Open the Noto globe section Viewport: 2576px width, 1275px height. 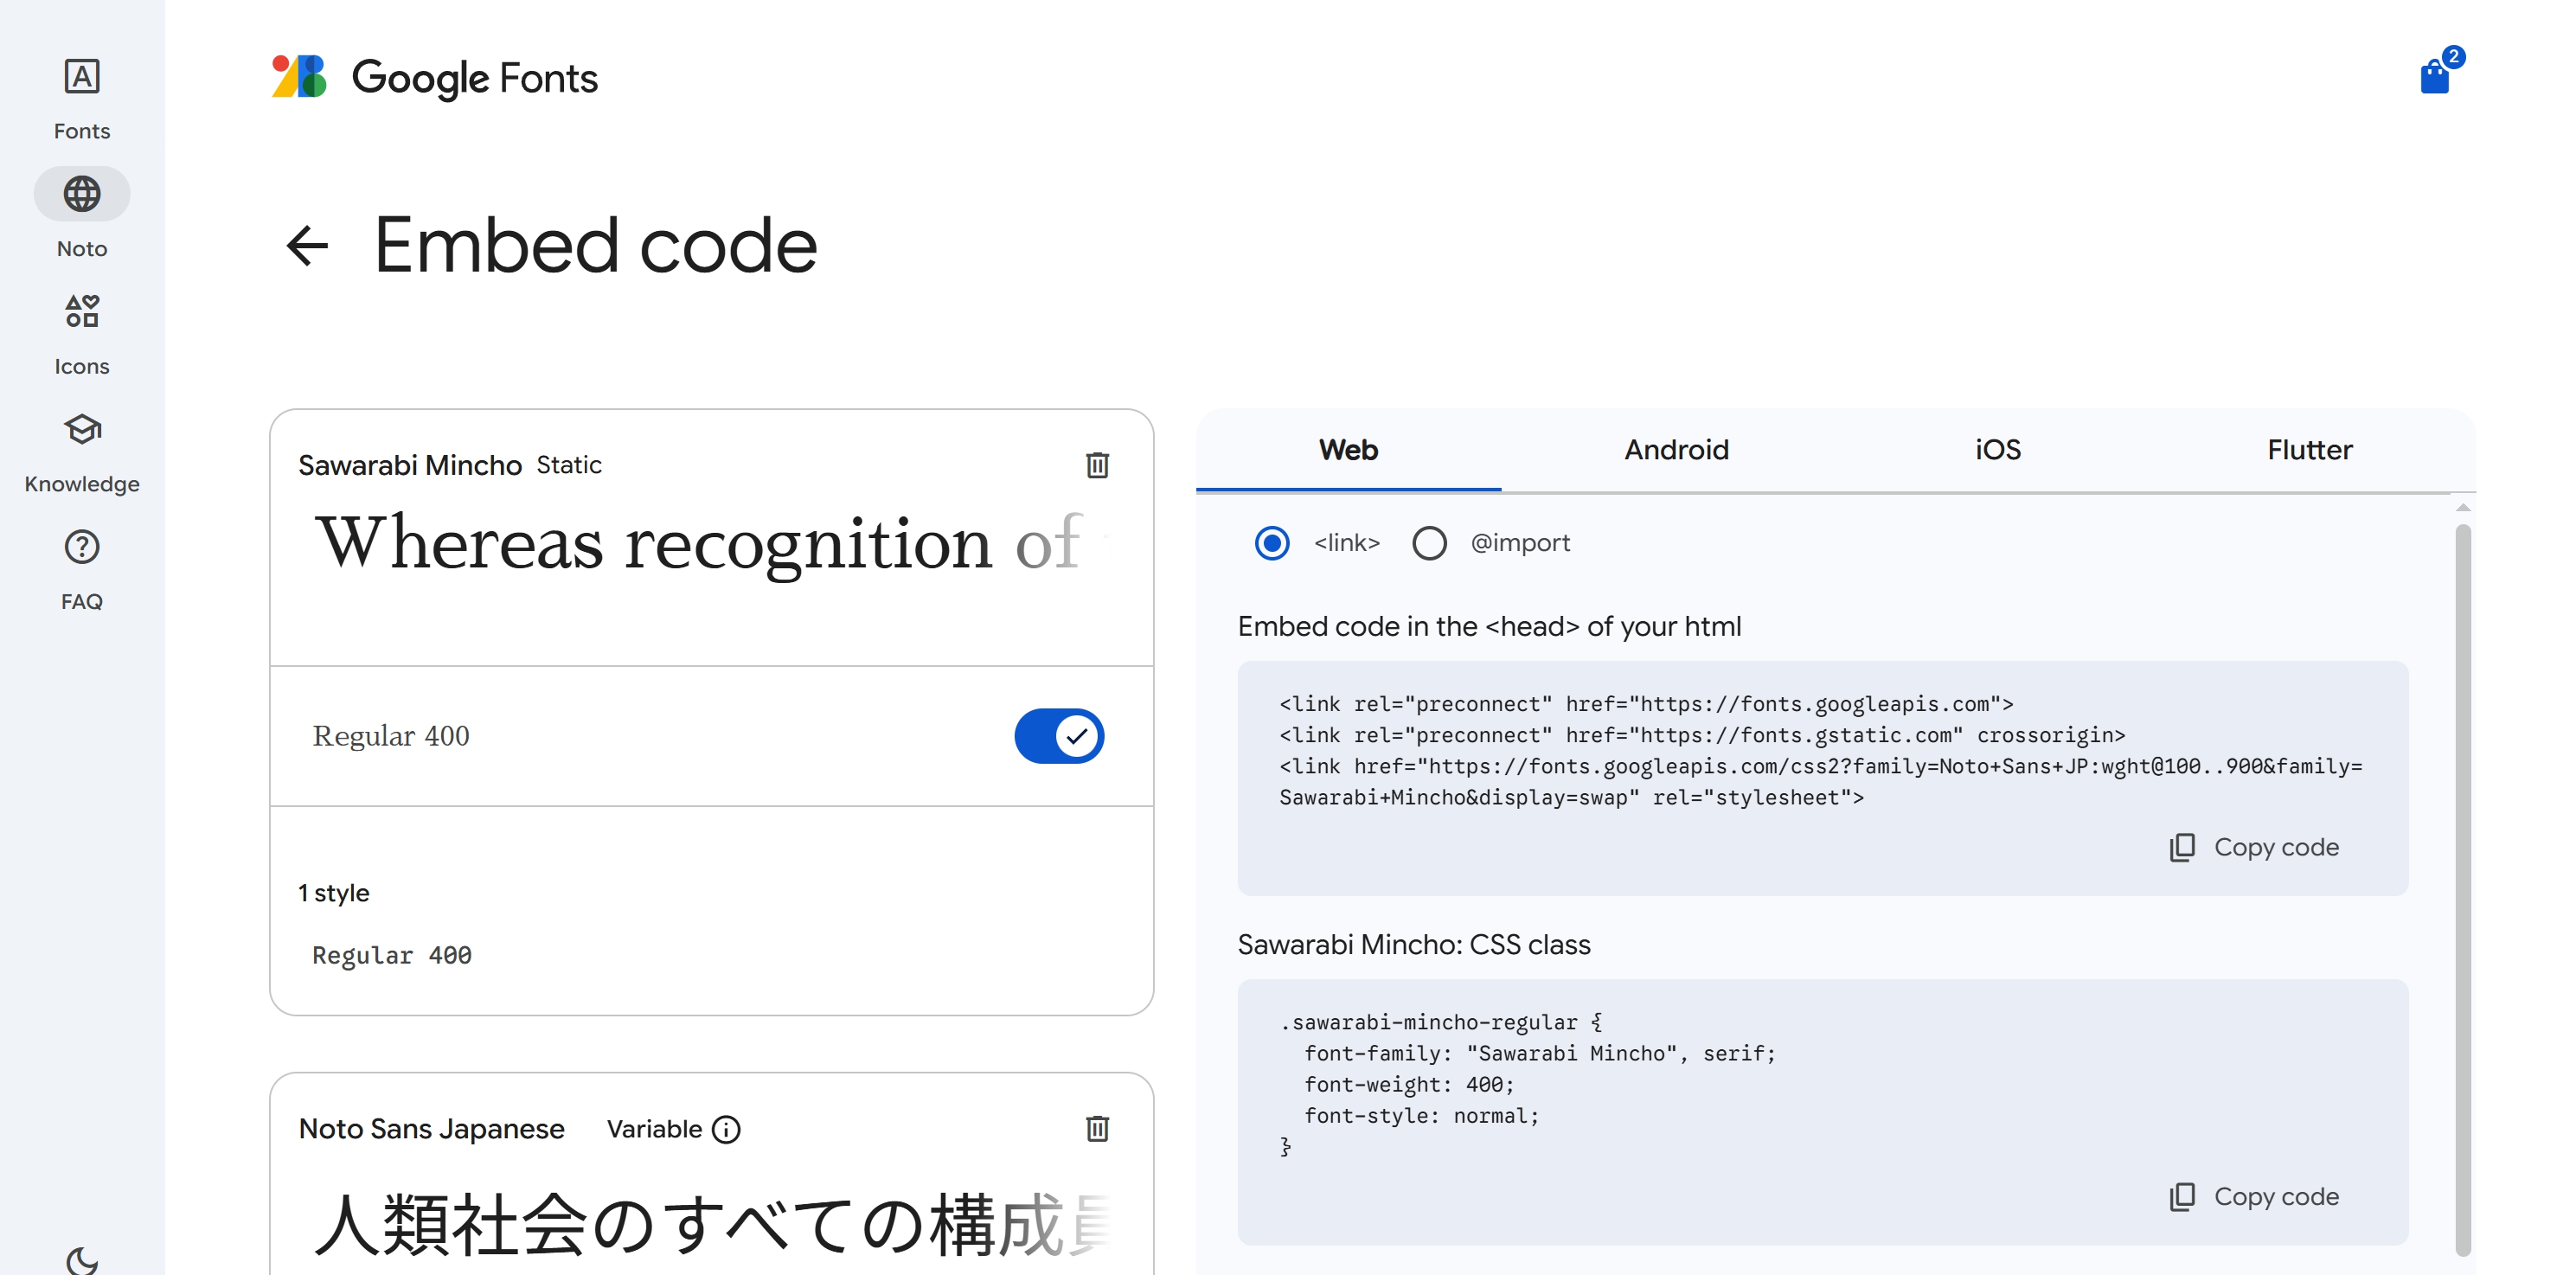(x=82, y=215)
